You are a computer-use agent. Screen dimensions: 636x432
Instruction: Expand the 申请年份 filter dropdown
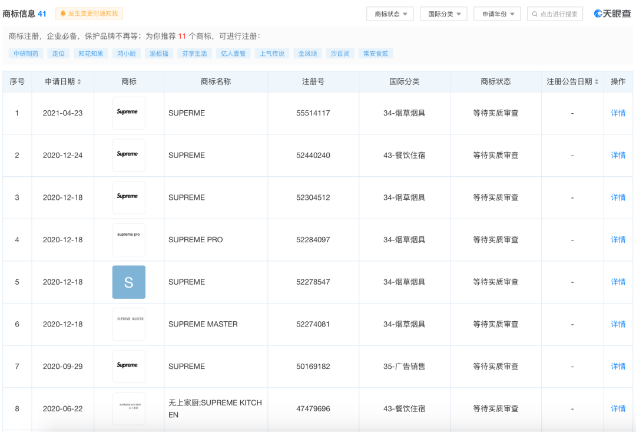[x=497, y=14]
